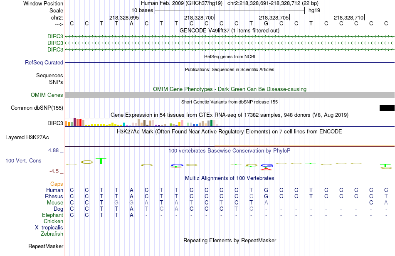Open the 'RefSeq genes from NCBI' track title
Screen dimensions: 395x256
click(x=230, y=57)
